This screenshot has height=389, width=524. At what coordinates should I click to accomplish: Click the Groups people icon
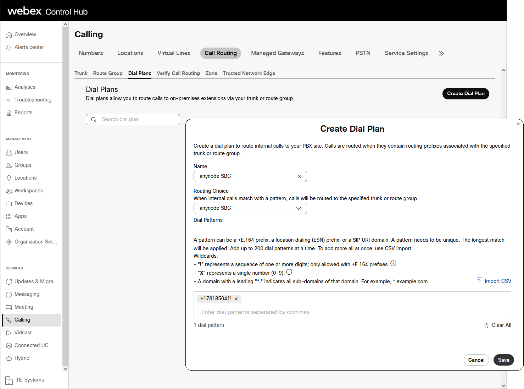(9, 165)
